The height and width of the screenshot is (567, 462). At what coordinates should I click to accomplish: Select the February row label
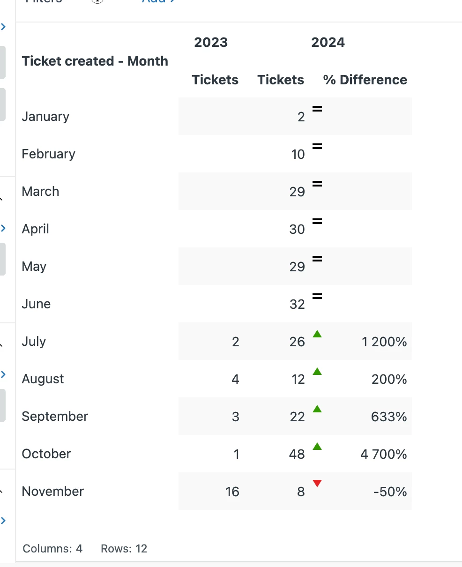48,154
